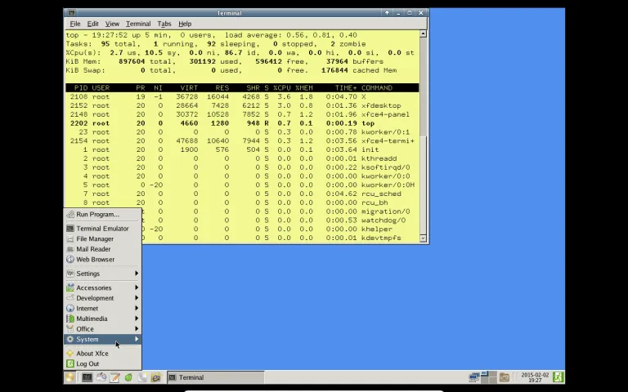The image size is (628, 392).
Task: Open the System submenu entry
Action: click(102, 339)
